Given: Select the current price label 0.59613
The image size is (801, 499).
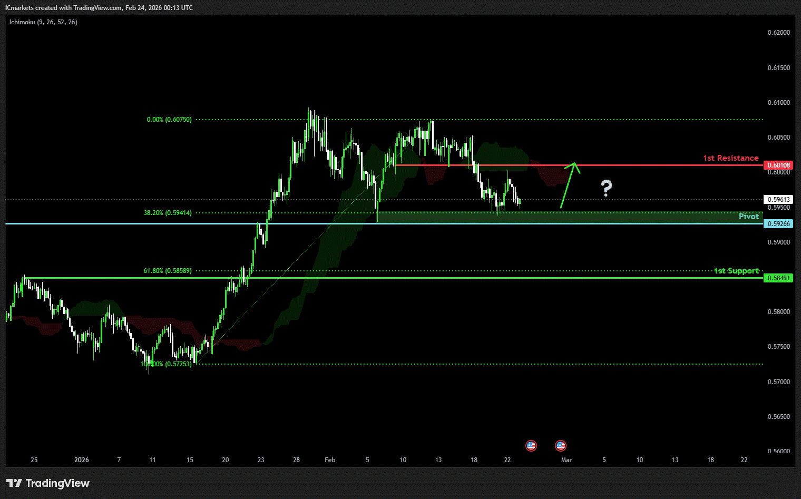Looking at the screenshot, I should click(778, 200).
